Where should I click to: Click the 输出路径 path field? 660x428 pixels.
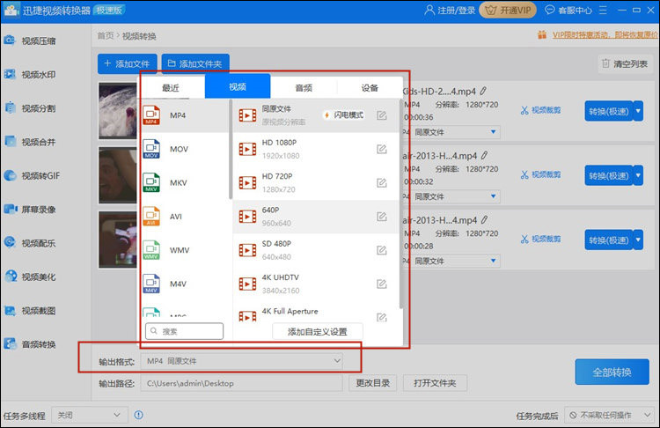coord(242,383)
